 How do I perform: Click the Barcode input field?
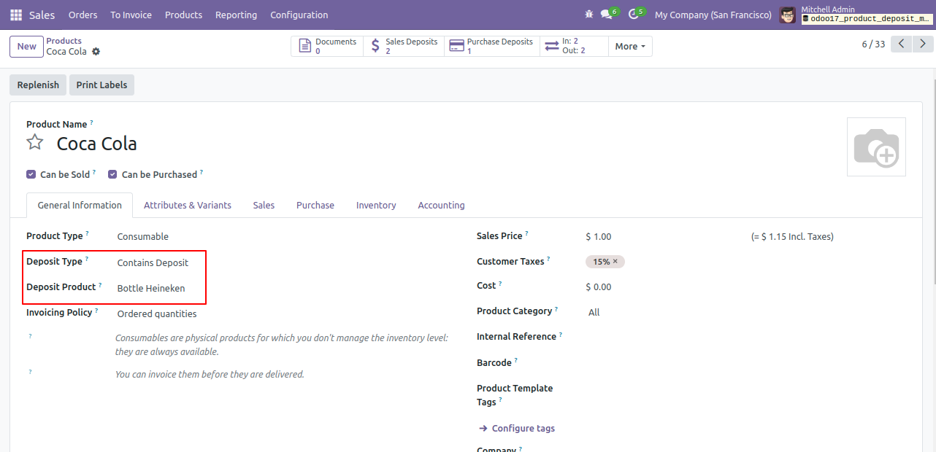coord(745,362)
